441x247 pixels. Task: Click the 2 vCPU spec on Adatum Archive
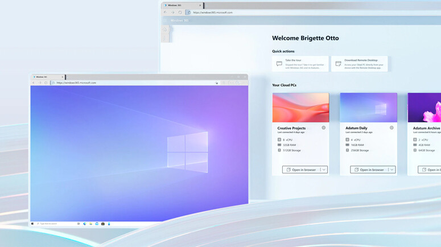pos(421,140)
